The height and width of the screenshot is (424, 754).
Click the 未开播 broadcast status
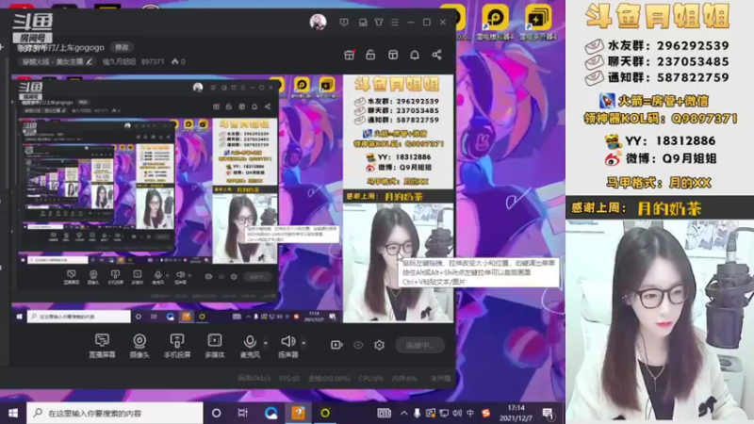[440, 379]
